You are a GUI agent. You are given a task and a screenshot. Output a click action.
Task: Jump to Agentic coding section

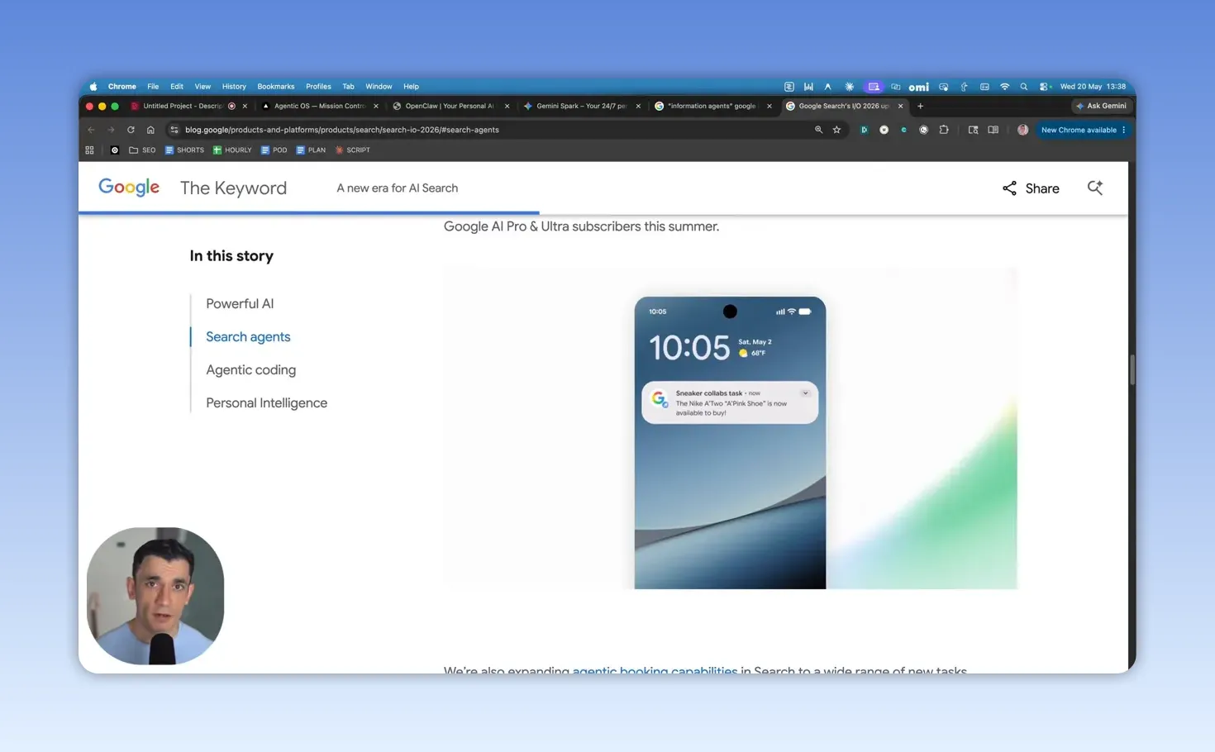[250, 369]
